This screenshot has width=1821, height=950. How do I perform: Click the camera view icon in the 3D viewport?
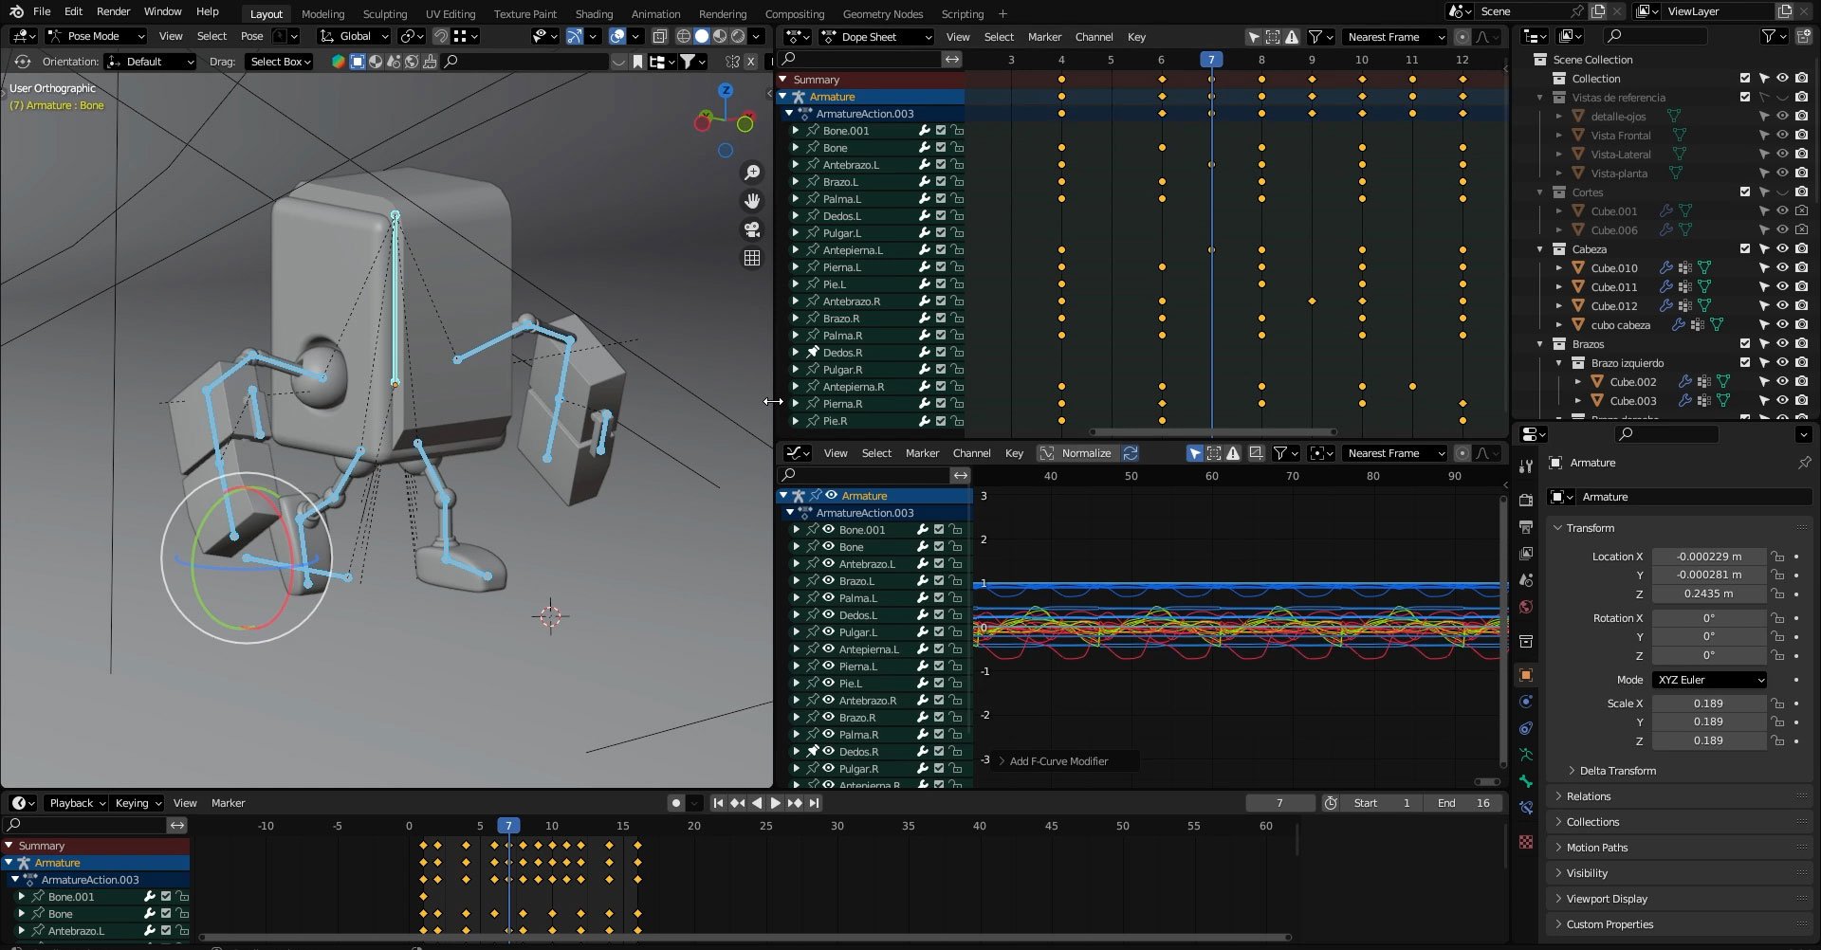(752, 229)
